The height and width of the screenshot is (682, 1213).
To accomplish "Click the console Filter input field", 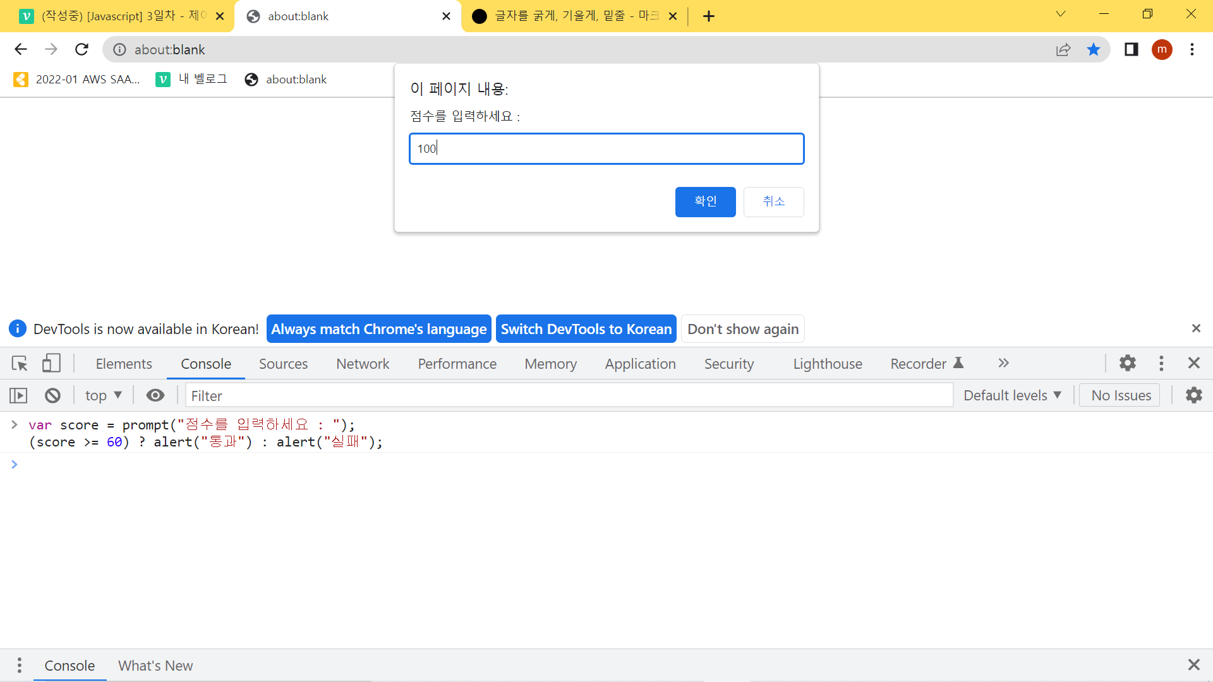I will pyautogui.click(x=569, y=396).
